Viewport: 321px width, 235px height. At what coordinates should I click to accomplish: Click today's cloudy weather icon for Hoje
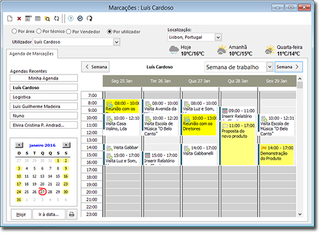pyautogui.click(x=174, y=50)
